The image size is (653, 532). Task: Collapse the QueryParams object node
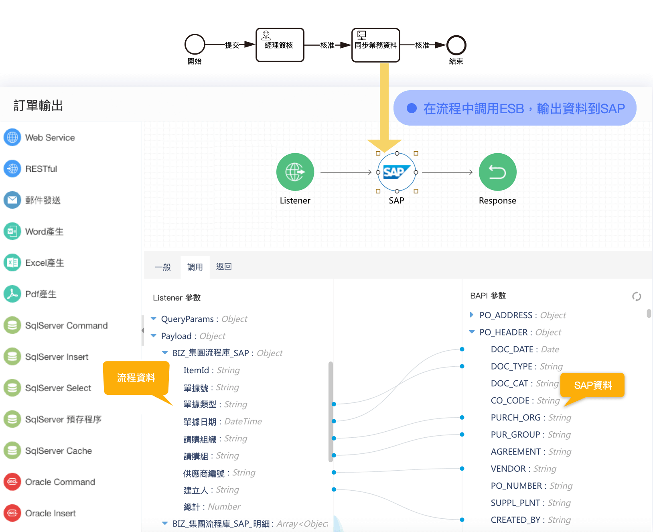[x=154, y=319]
